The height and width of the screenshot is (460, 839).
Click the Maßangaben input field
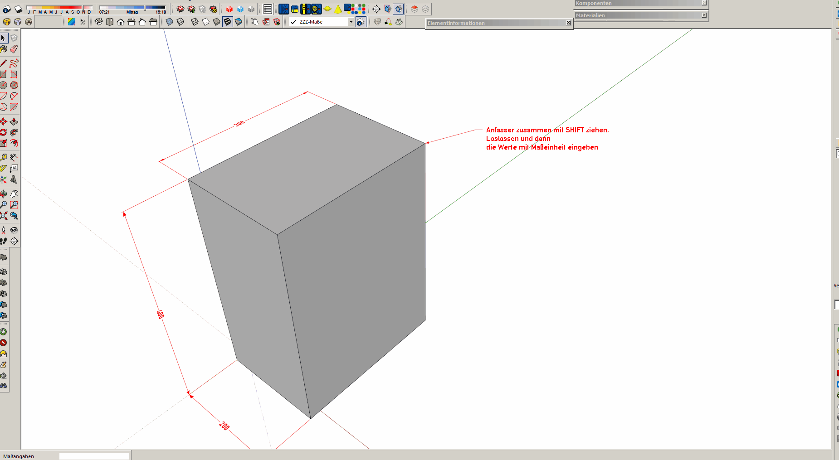tap(94, 456)
